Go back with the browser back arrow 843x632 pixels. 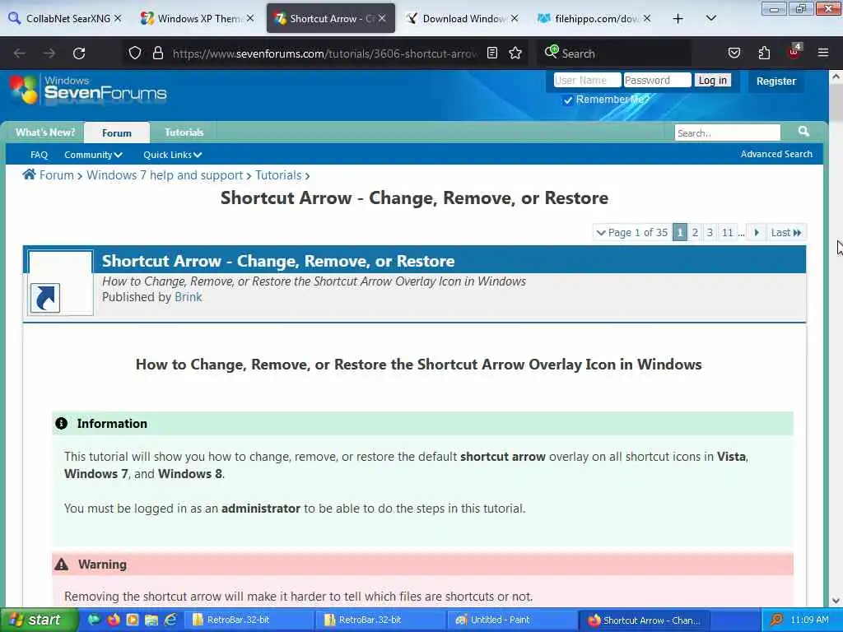point(20,53)
